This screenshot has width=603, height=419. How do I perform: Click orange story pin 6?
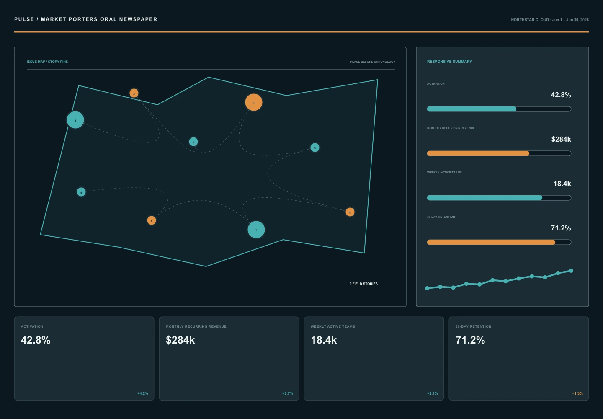click(x=350, y=212)
